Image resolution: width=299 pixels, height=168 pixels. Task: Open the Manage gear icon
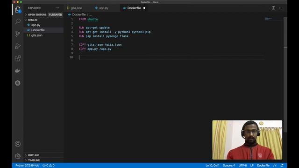tap(18, 156)
